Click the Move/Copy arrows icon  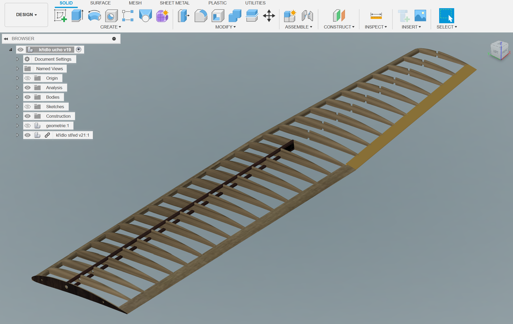pos(269,16)
